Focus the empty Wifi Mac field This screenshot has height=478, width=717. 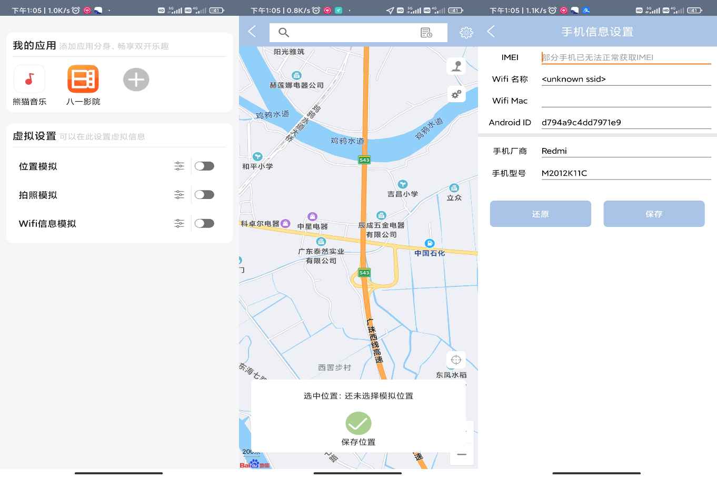[x=626, y=101]
